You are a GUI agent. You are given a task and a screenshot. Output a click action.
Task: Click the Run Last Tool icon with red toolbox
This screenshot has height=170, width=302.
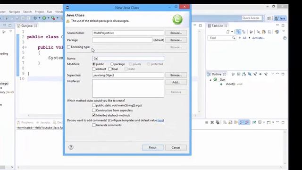[x=53, y=18]
